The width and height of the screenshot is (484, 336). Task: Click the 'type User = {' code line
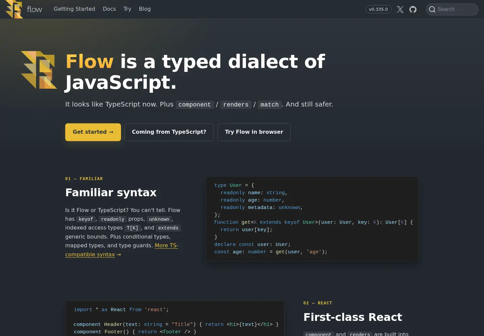point(234,185)
